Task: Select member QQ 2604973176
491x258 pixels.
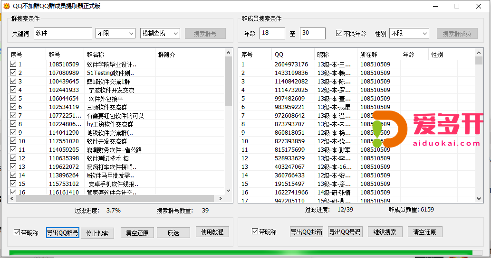Action: click(x=291, y=64)
